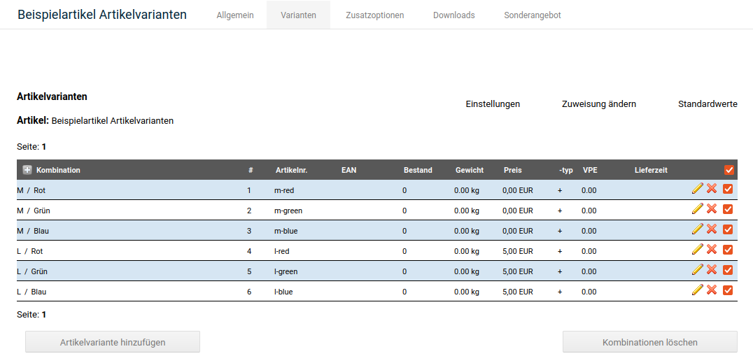Click red X delete icon for L / Rot
The height and width of the screenshot is (363, 753).
[x=712, y=250]
